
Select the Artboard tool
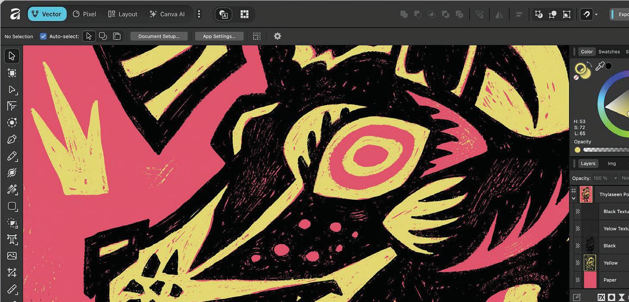(x=12, y=73)
